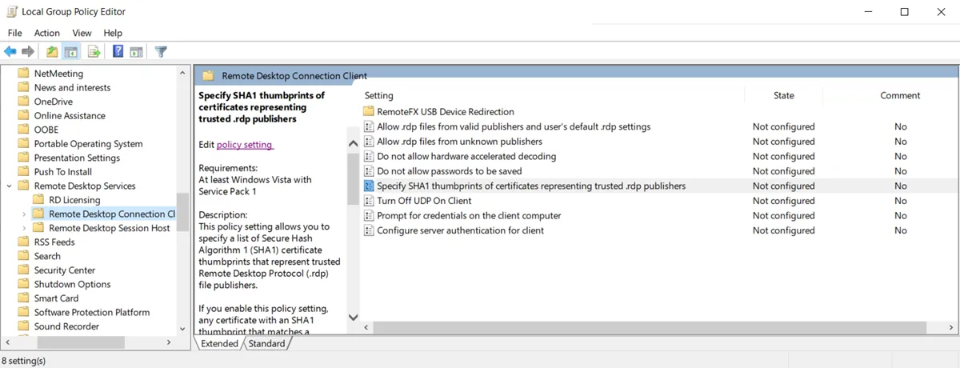
Task: Select the Presentation Settings folder
Action: [x=77, y=158]
